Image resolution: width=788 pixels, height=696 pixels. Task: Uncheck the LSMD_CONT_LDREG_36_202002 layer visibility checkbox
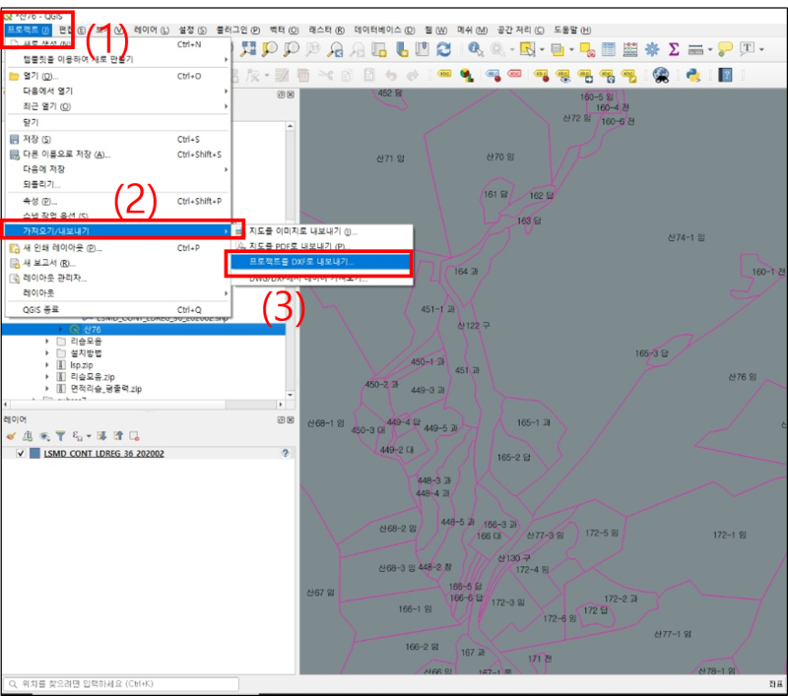pyautogui.click(x=21, y=454)
